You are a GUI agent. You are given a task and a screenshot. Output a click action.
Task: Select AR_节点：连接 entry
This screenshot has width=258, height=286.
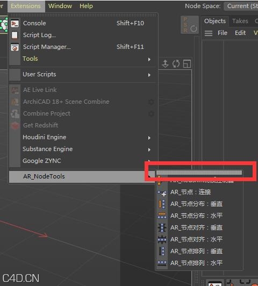199,192
